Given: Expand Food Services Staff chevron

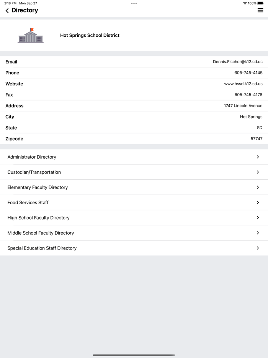Looking at the screenshot, I should point(258,202).
